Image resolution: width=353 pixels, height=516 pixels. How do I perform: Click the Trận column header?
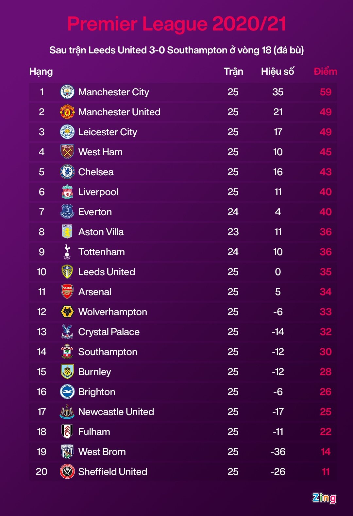point(233,71)
